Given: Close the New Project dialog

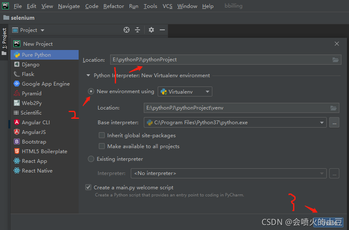Looking at the screenshot, I should [337, 44].
